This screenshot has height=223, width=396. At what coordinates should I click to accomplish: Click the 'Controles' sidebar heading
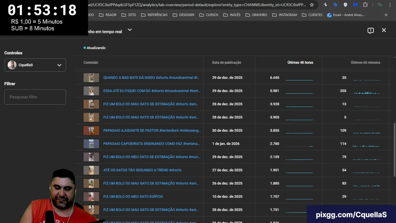tap(13, 53)
